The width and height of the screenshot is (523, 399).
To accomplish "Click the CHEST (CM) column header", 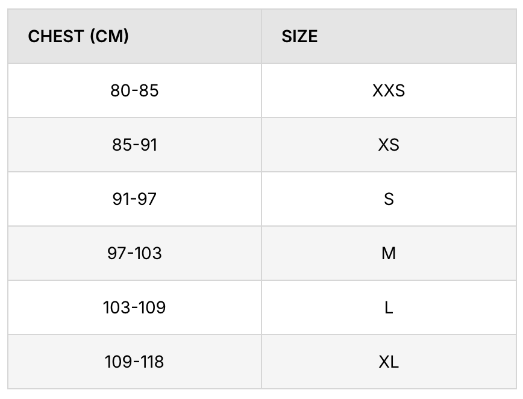I will pos(134,36).
